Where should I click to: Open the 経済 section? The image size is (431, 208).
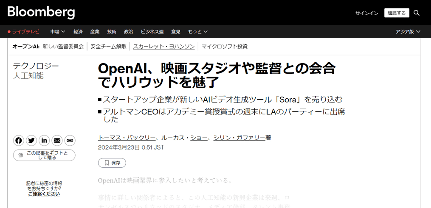pyautogui.click(x=78, y=31)
